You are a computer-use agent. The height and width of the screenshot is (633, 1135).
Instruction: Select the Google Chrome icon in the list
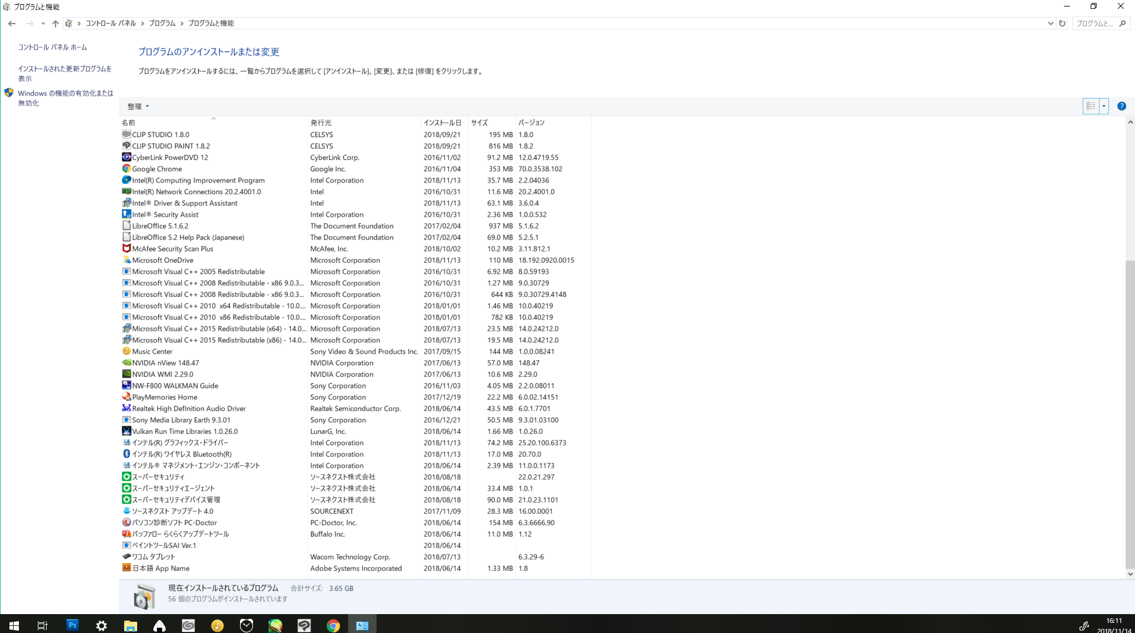click(x=126, y=169)
